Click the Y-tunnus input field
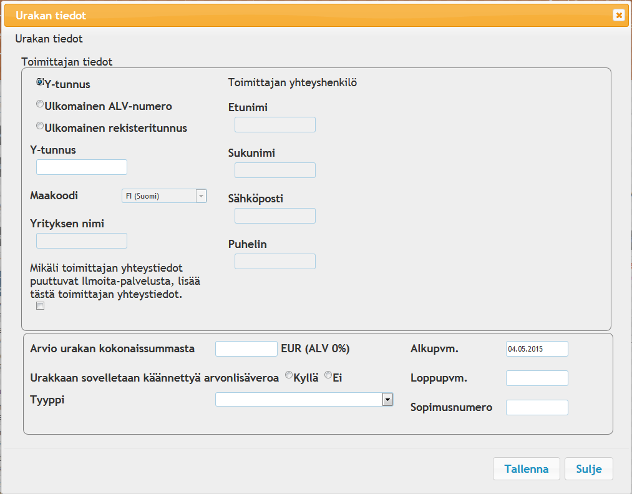Screen dimensions: 632x494 [82, 167]
